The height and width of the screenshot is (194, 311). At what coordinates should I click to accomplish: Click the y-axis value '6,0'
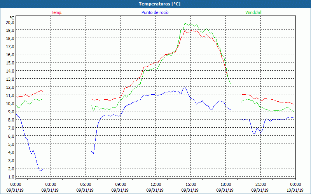coord(11,136)
